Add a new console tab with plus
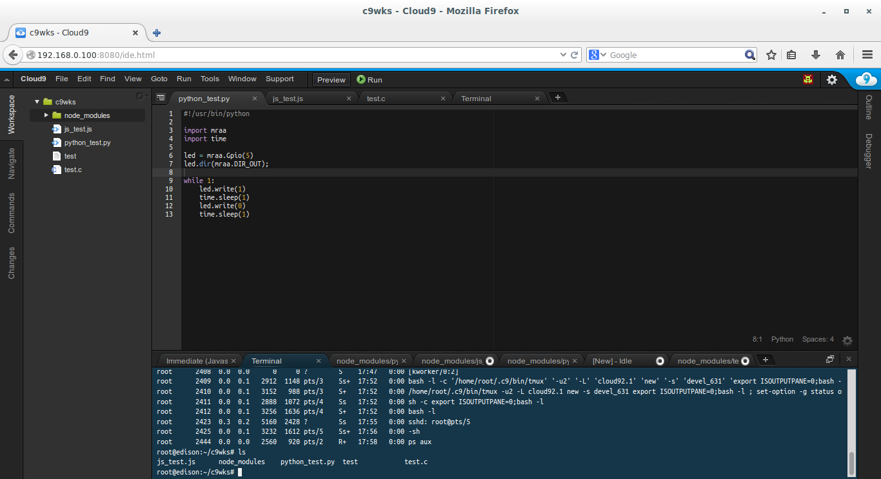The height and width of the screenshot is (479, 881). [765, 360]
